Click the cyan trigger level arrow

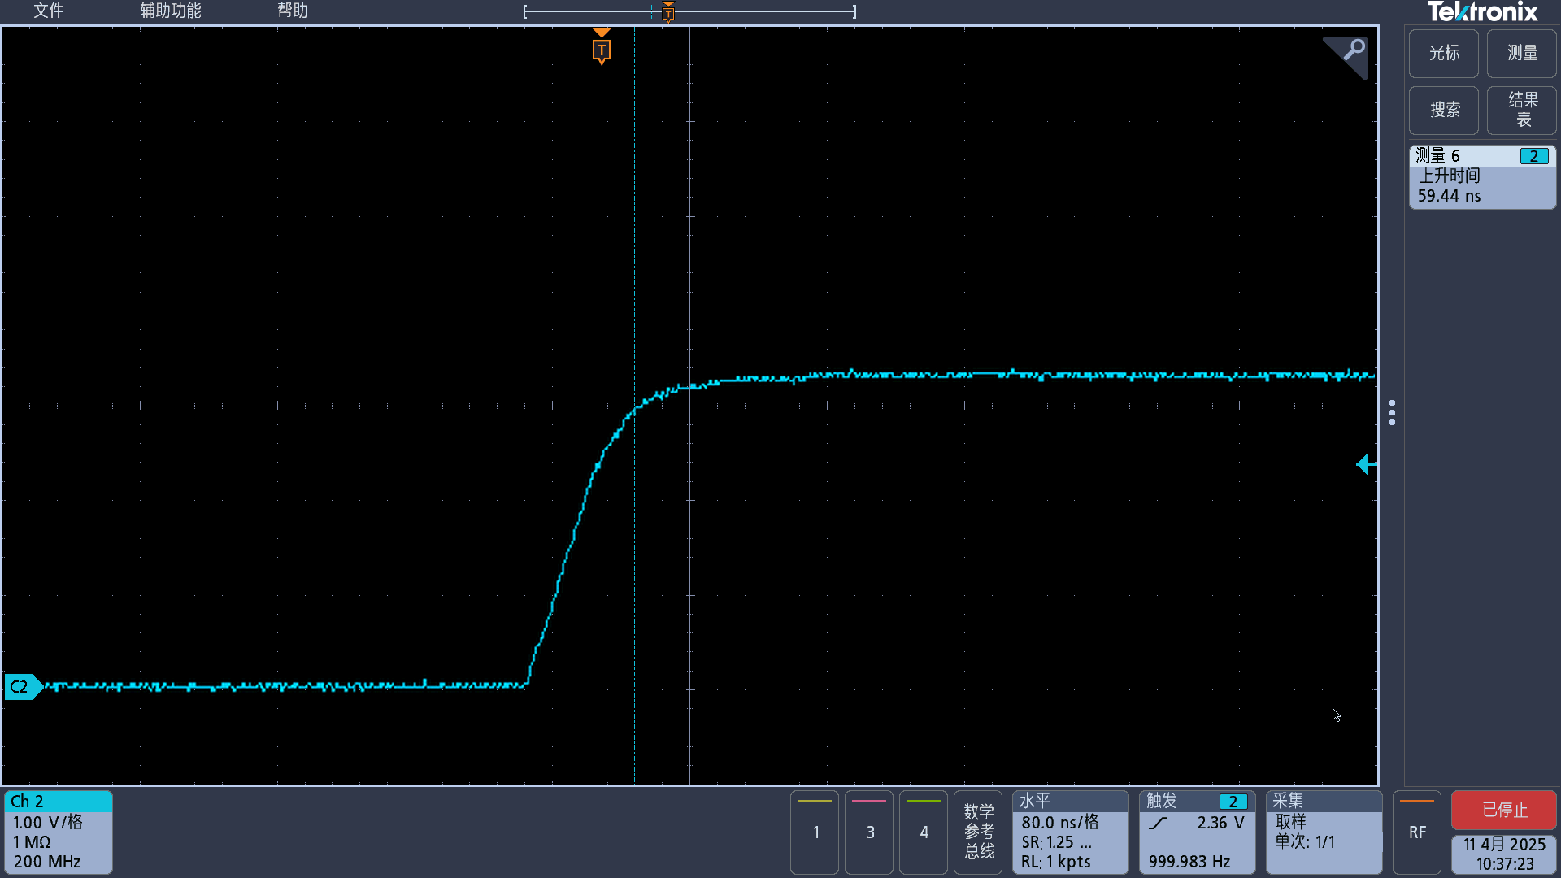point(1365,464)
